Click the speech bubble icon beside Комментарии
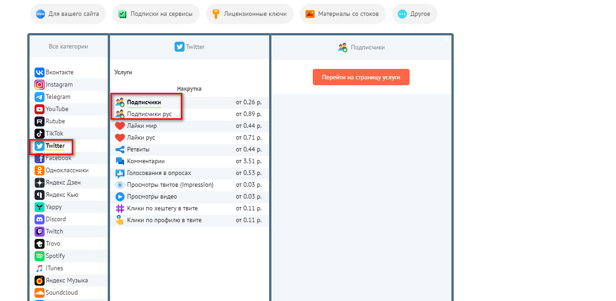Image resolution: width=616 pixels, height=301 pixels. [x=120, y=161]
